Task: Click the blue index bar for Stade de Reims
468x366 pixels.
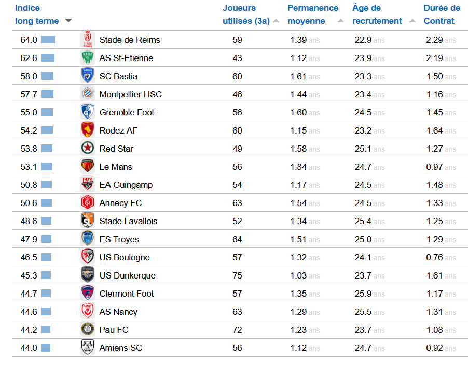Action: pos(48,40)
